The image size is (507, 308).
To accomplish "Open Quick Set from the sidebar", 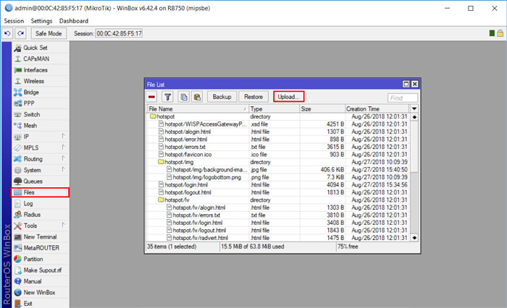I will [x=35, y=47].
